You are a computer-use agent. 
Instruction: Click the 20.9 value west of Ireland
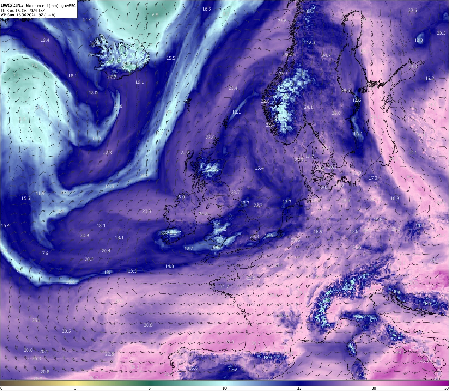pyautogui.click(x=85, y=235)
